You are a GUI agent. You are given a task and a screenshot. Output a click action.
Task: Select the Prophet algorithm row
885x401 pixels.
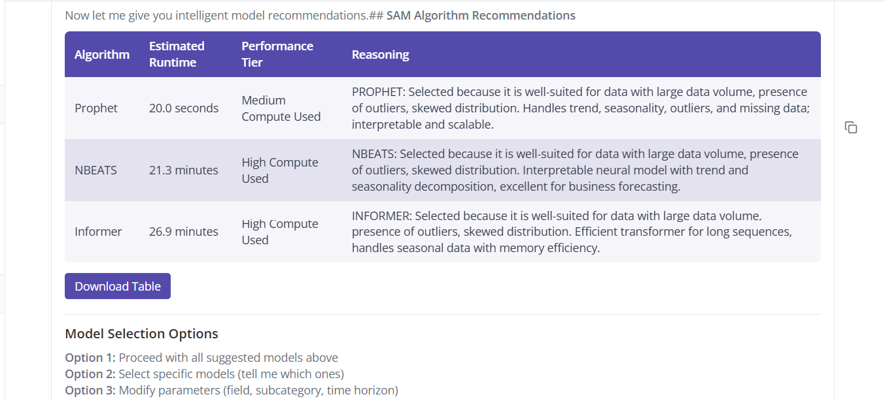click(96, 108)
